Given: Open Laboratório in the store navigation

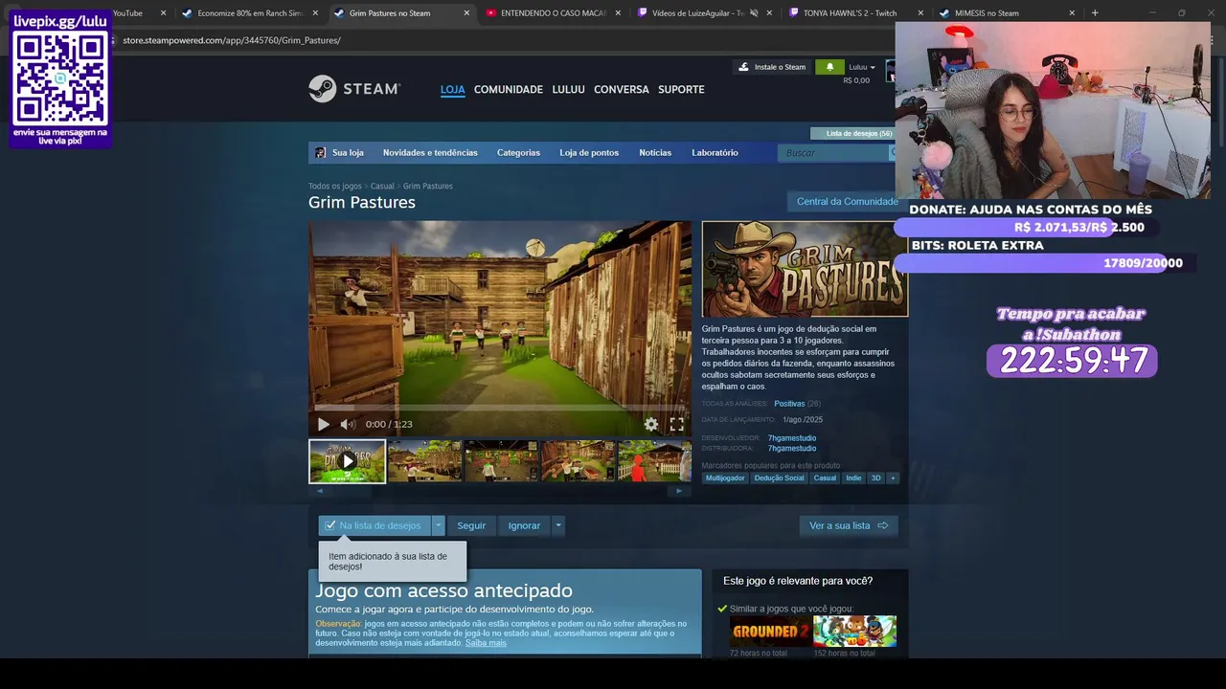Looking at the screenshot, I should (715, 152).
